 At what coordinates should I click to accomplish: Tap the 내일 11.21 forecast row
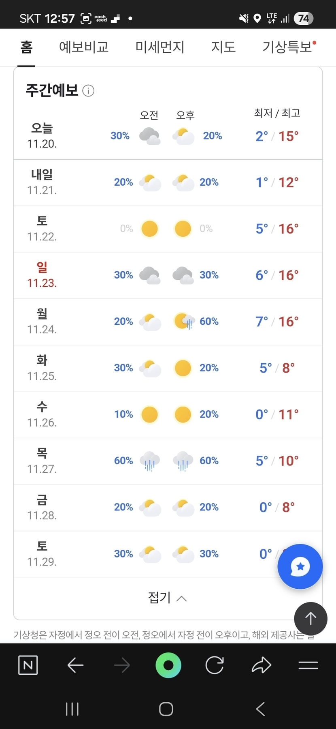pos(168,182)
